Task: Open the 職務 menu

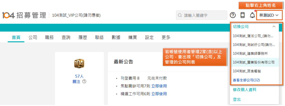Action: (50, 37)
